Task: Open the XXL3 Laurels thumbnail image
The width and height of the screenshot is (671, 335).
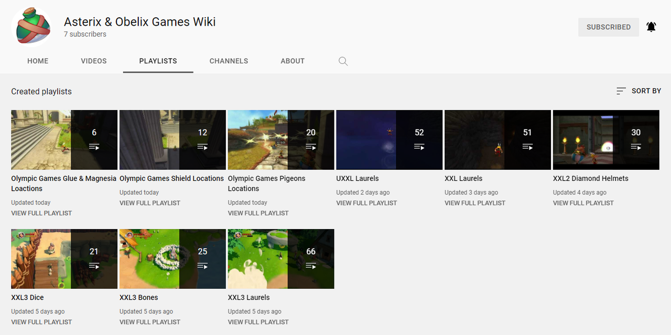Action: click(281, 259)
